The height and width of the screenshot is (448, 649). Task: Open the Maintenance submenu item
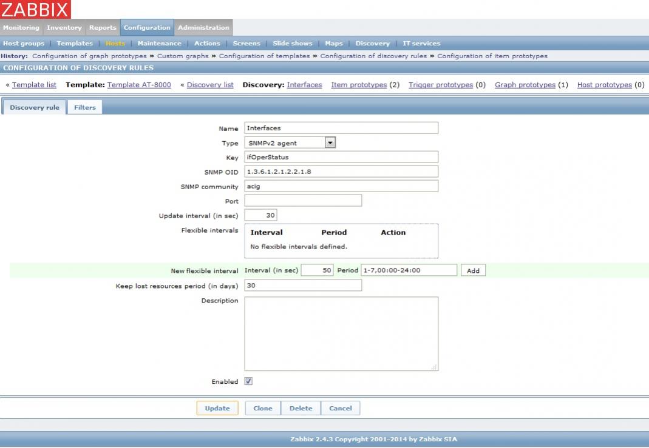pyautogui.click(x=159, y=43)
